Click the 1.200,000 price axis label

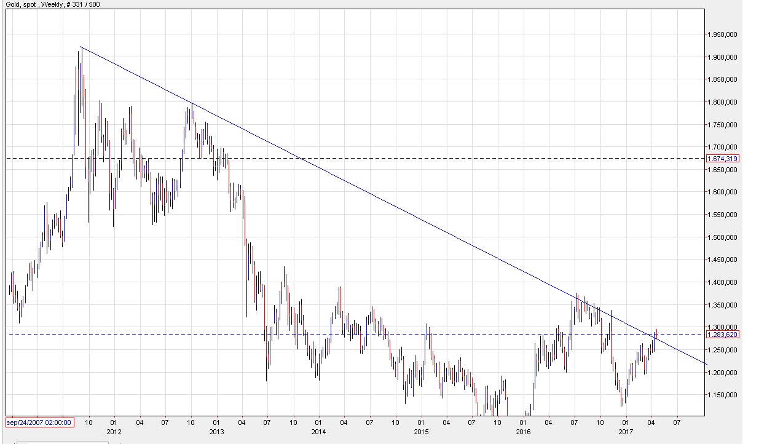723,373
